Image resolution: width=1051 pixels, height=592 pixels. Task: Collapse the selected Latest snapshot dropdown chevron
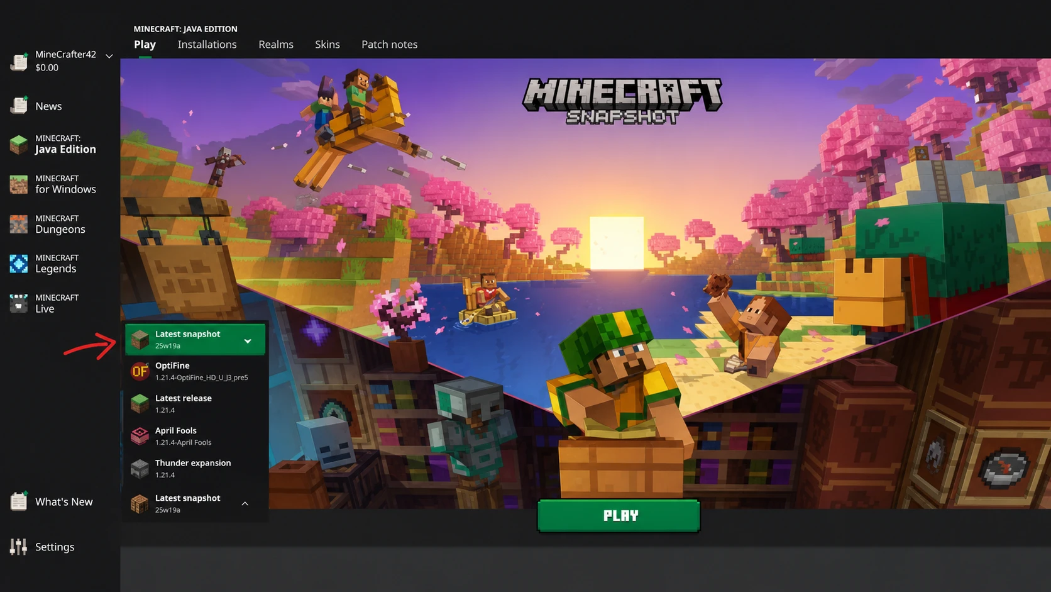(x=248, y=341)
